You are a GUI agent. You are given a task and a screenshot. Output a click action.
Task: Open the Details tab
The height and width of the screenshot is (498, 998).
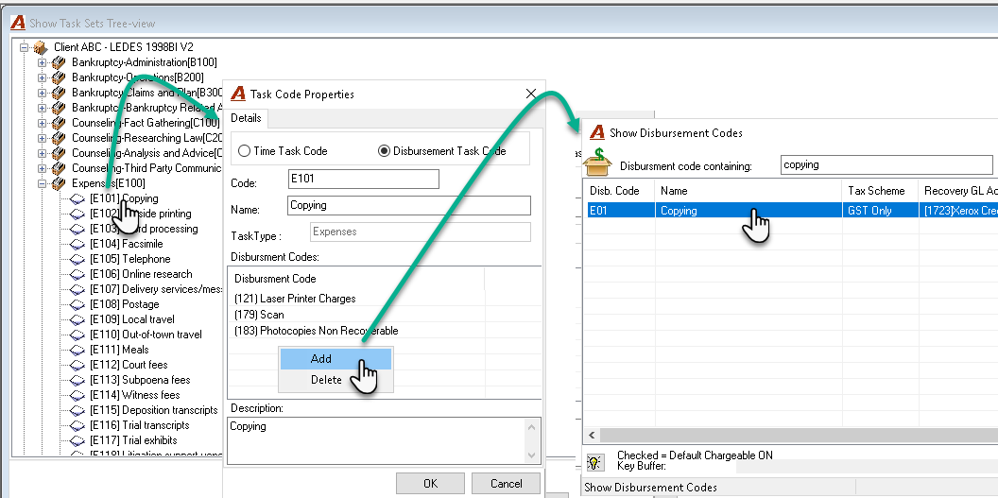(246, 118)
